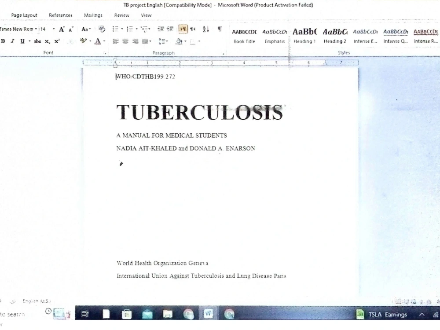Viewport: 440px width, 330px height.
Task: Open the Change Case menu
Action: [86, 29]
